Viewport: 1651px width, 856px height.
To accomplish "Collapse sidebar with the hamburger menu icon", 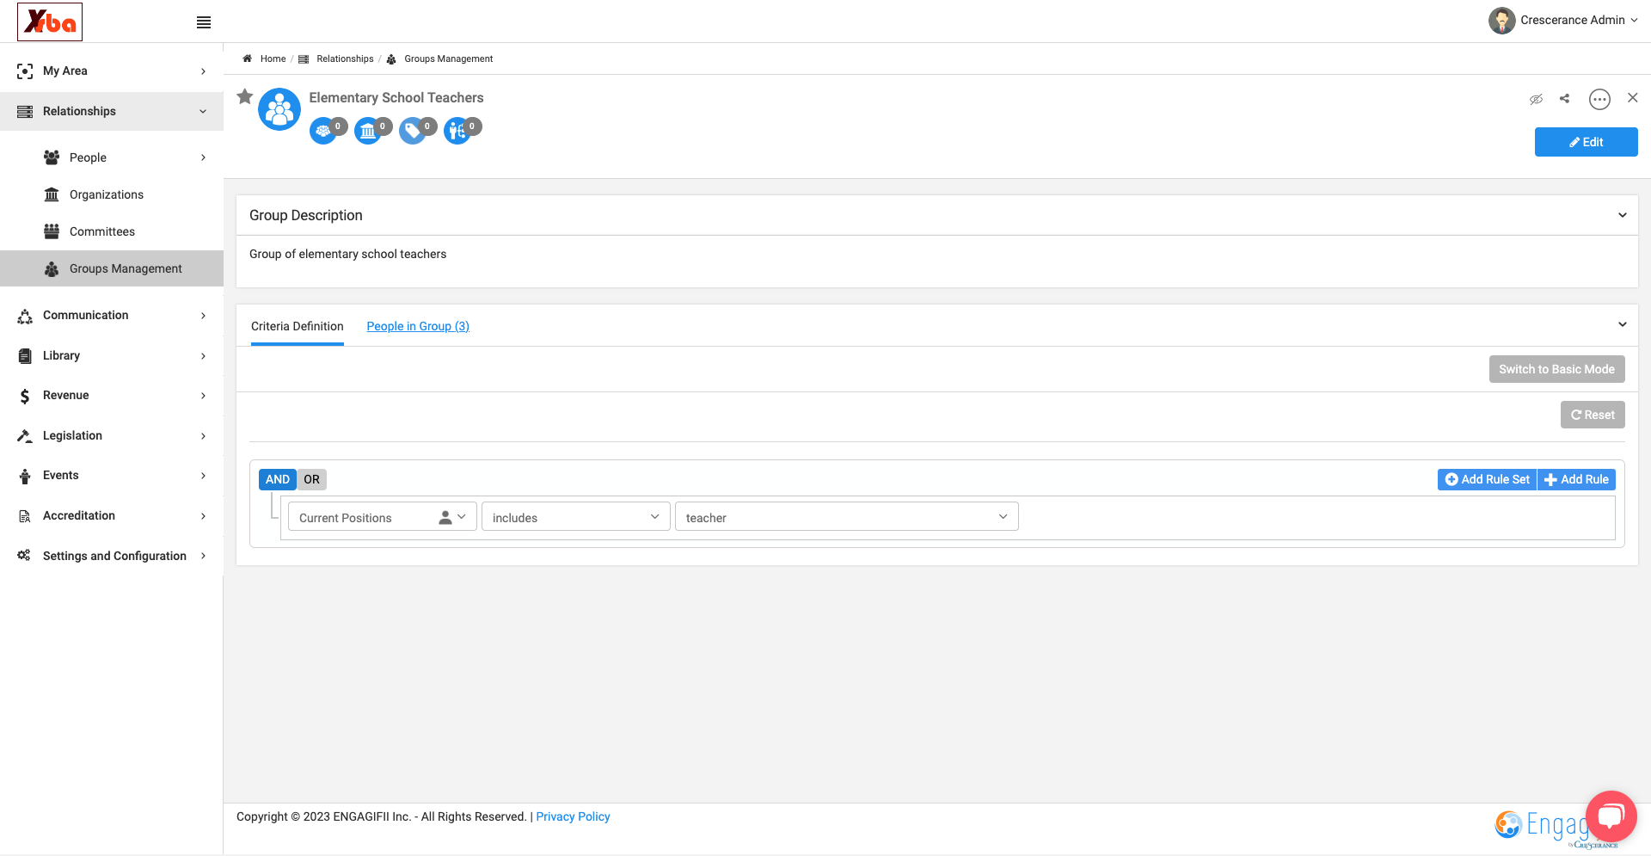I will (204, 22).
